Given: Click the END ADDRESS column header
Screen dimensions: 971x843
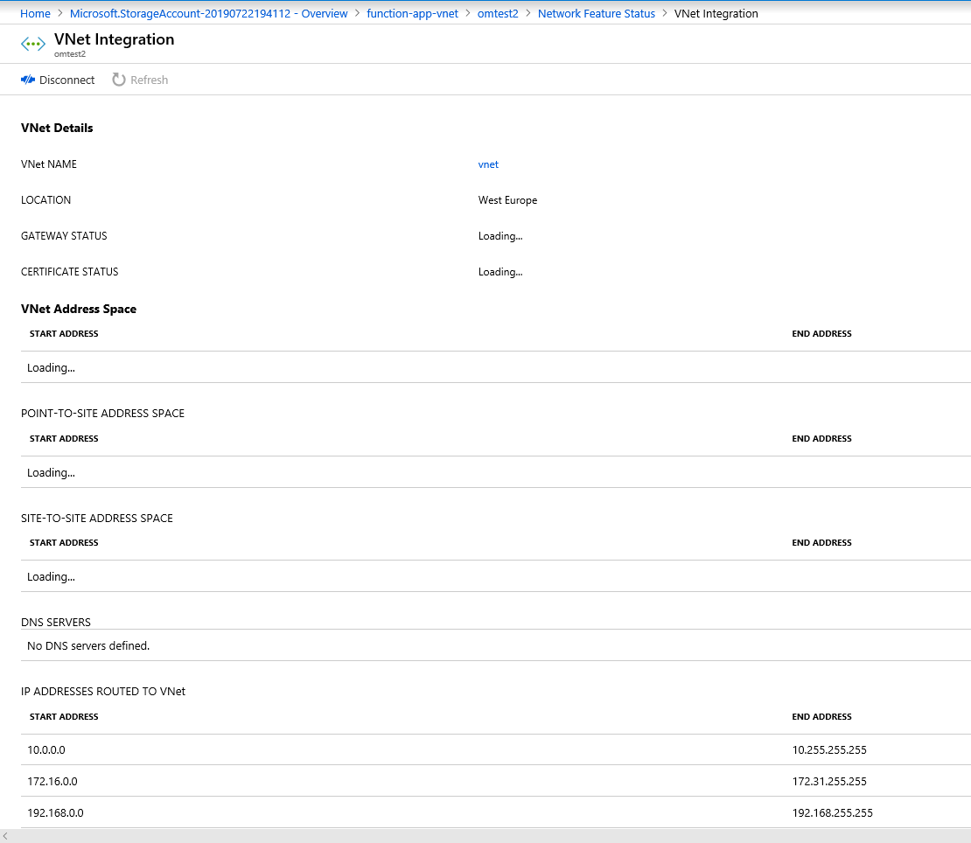Looking at the screenshot, I should [x=821, y=333].
